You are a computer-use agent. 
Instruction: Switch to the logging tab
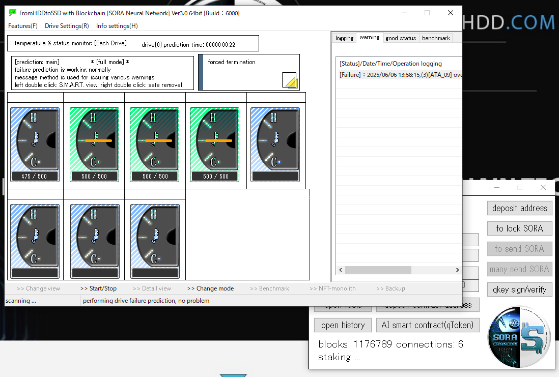click(344, 38)
